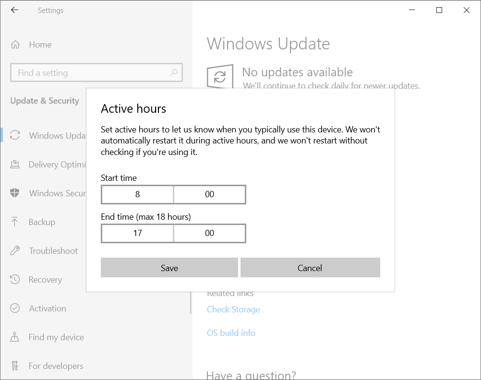
Task: Click the update status refresh icon
Action: point(220,76)
